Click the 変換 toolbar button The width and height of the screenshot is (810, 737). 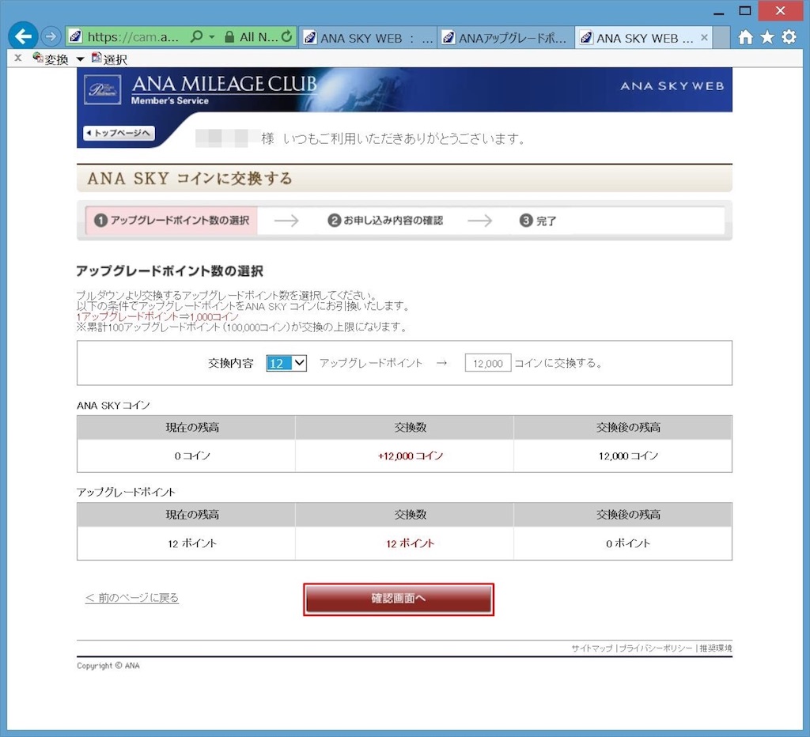pyautogui.click(x=50, y=59)
